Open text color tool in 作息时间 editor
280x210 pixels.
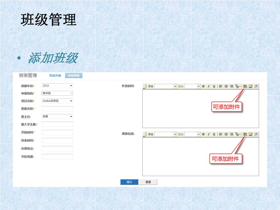pos(238,86)
